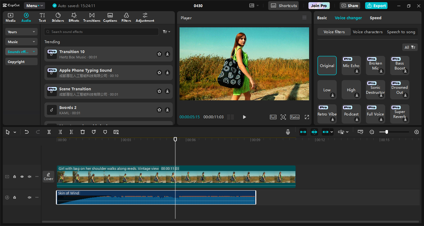Edit the video cover thumbnail

(x=48, y=176)
